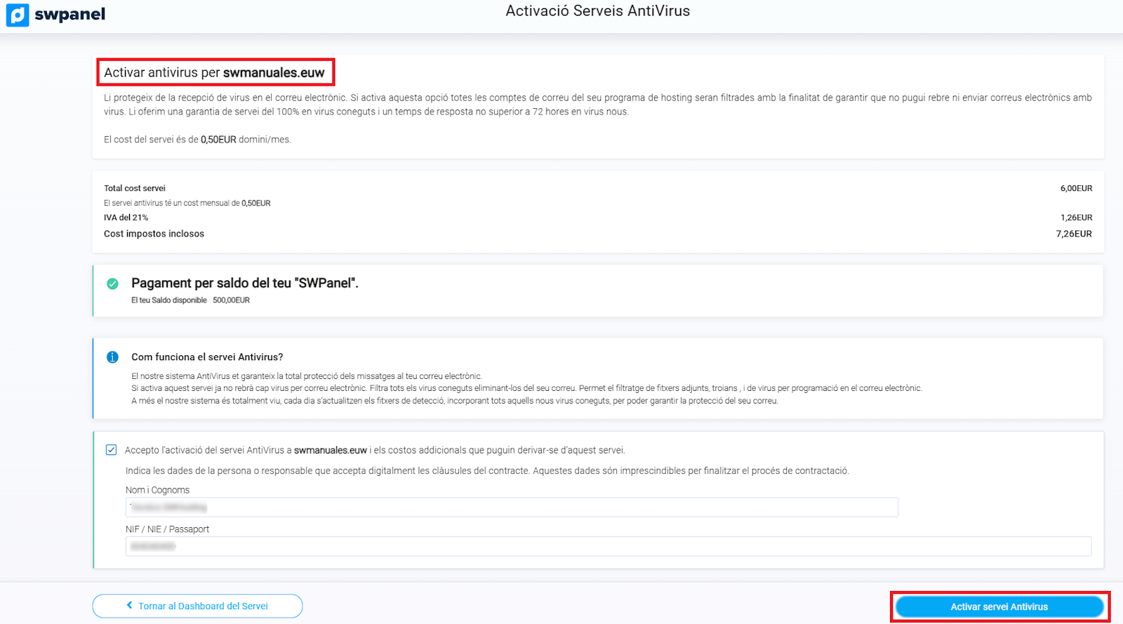This screenshot has height=624, width=1123.
Task: Click the 6,00EUR total service cost value
Action: click(1075, 188)
